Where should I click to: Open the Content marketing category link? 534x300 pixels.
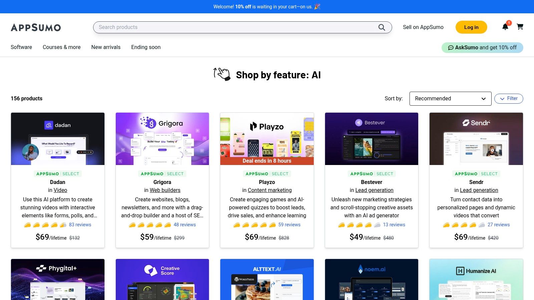[270, 190]
